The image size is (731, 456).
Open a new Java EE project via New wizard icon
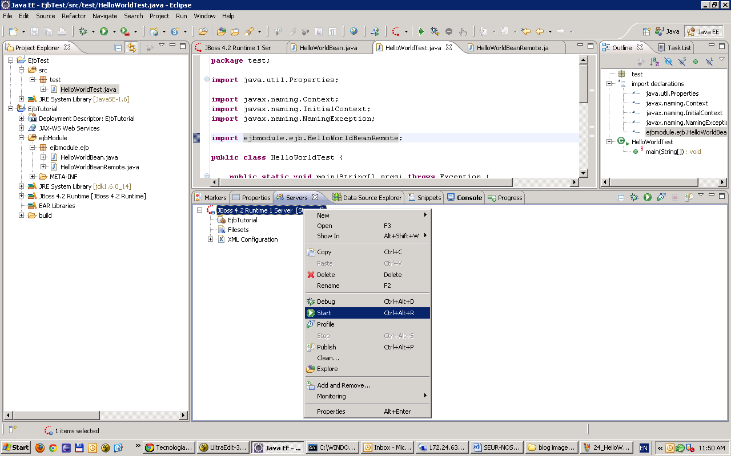[x=13, y=31]
